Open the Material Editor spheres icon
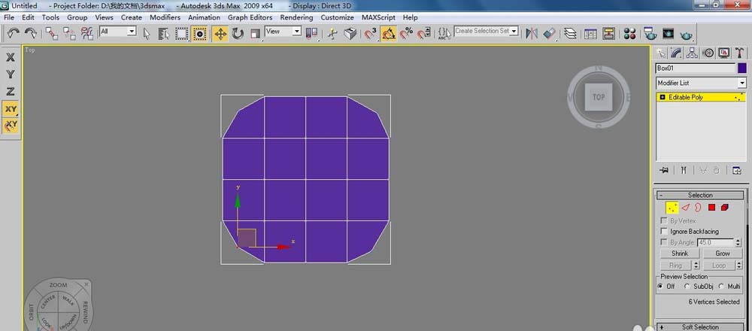This screenshot has width=752, height=331. [629, 33]
